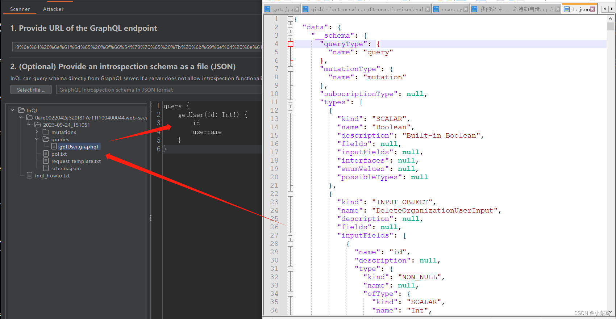
Task: Click the 2023-09-24_151051 folder icon
Action: click(38, 125)
